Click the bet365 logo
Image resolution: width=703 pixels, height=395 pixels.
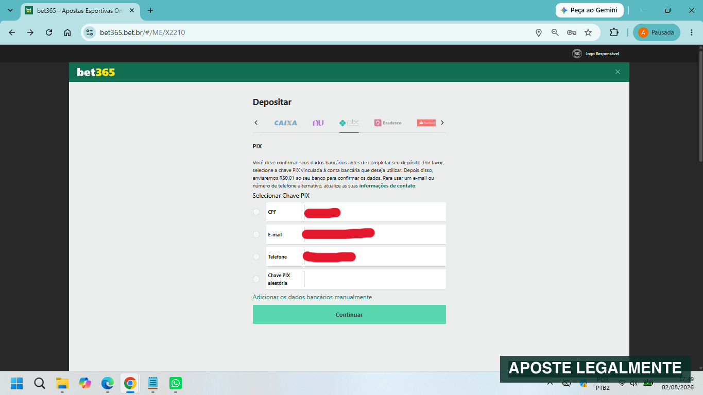click(96, 72)
